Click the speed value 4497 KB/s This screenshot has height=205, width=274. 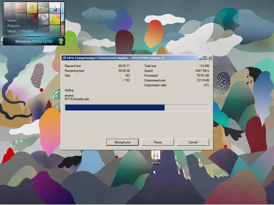pyautogui.click(x=202, y=71)
